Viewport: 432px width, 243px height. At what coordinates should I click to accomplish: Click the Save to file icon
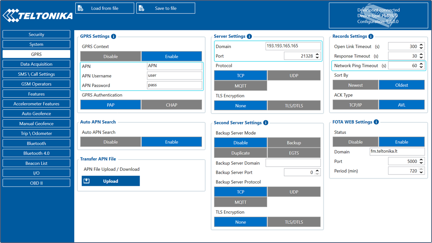(x=142, y=8)
